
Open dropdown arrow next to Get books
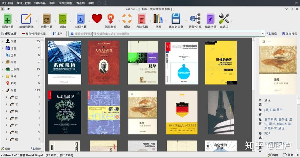coord(89,21)
